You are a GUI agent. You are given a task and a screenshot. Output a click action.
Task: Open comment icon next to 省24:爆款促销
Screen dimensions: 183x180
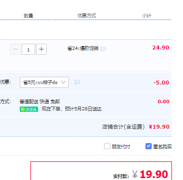[x=103, y=48]
